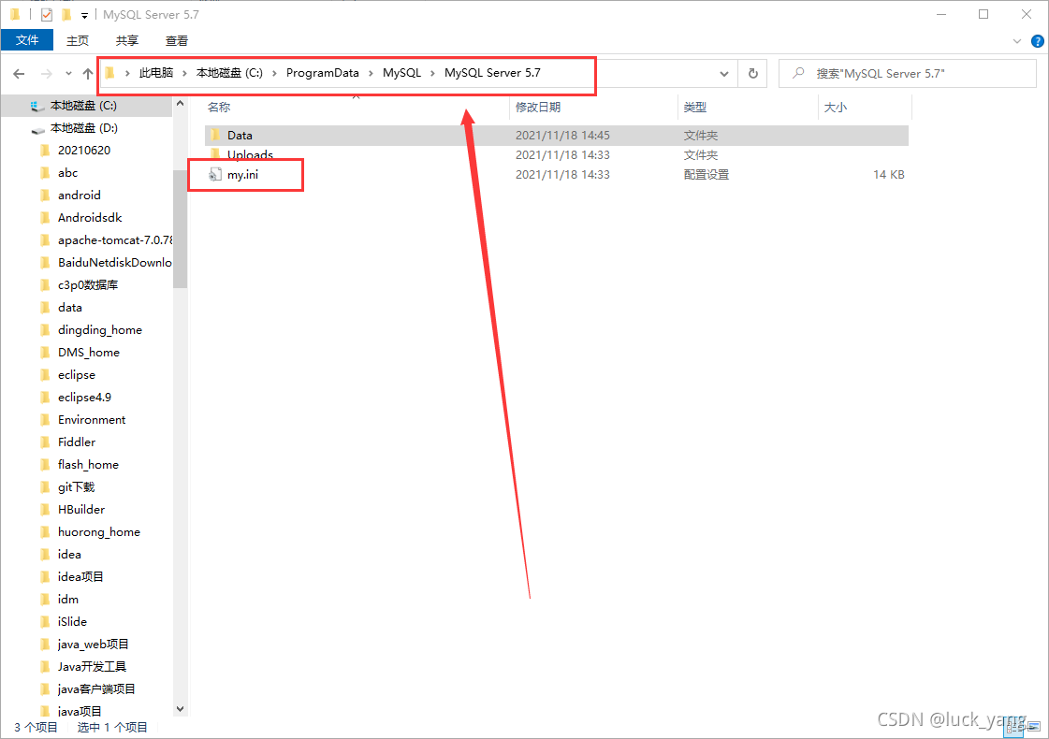Image resolution: width=1049 pixels, height=739 pixels.
Task: Open the idm folder
Action: pos(67,600)
